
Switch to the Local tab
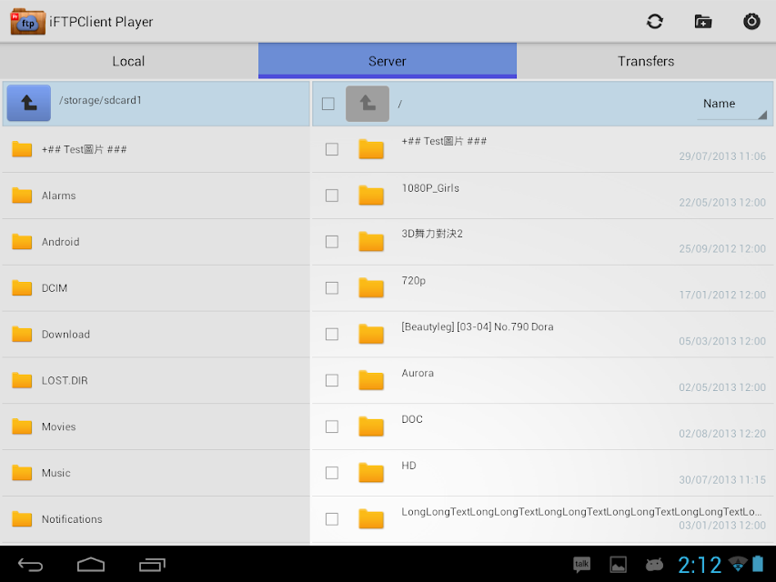pos(128,61)
